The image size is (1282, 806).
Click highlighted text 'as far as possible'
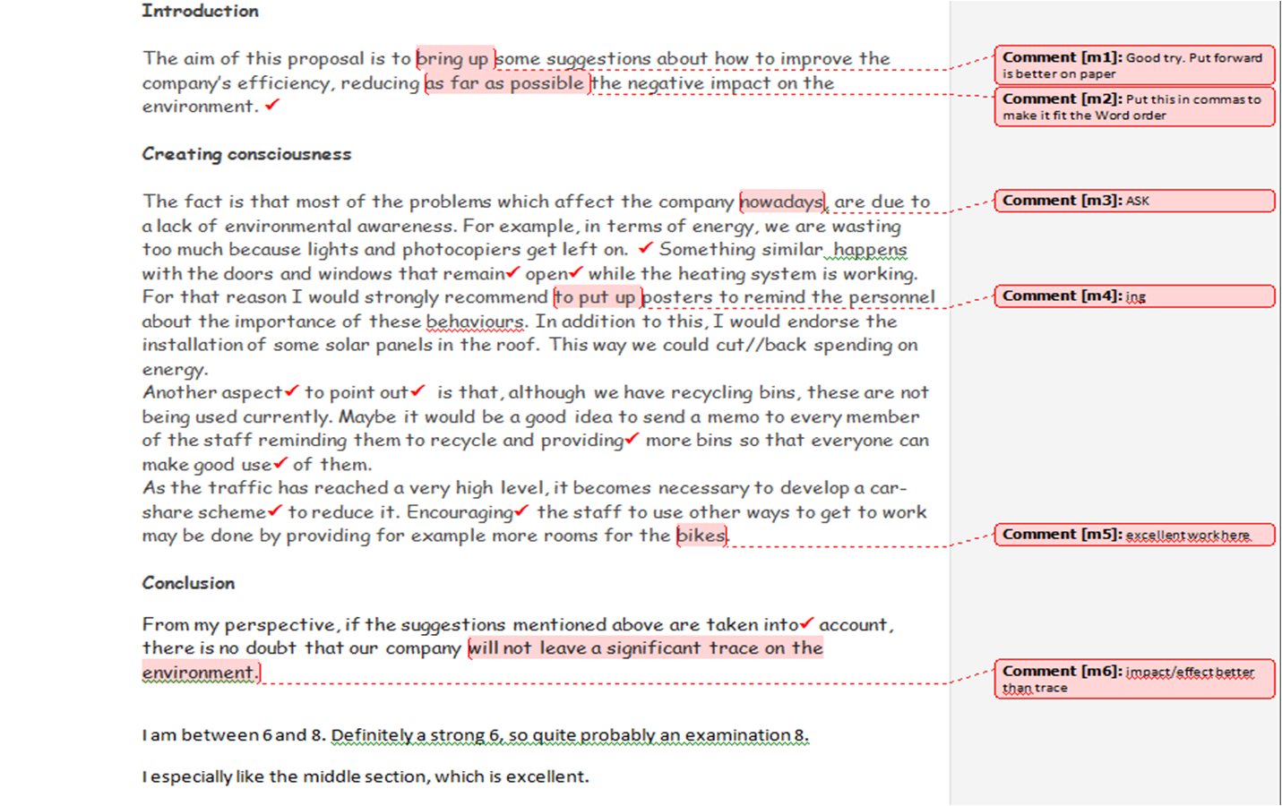[507, 82]
